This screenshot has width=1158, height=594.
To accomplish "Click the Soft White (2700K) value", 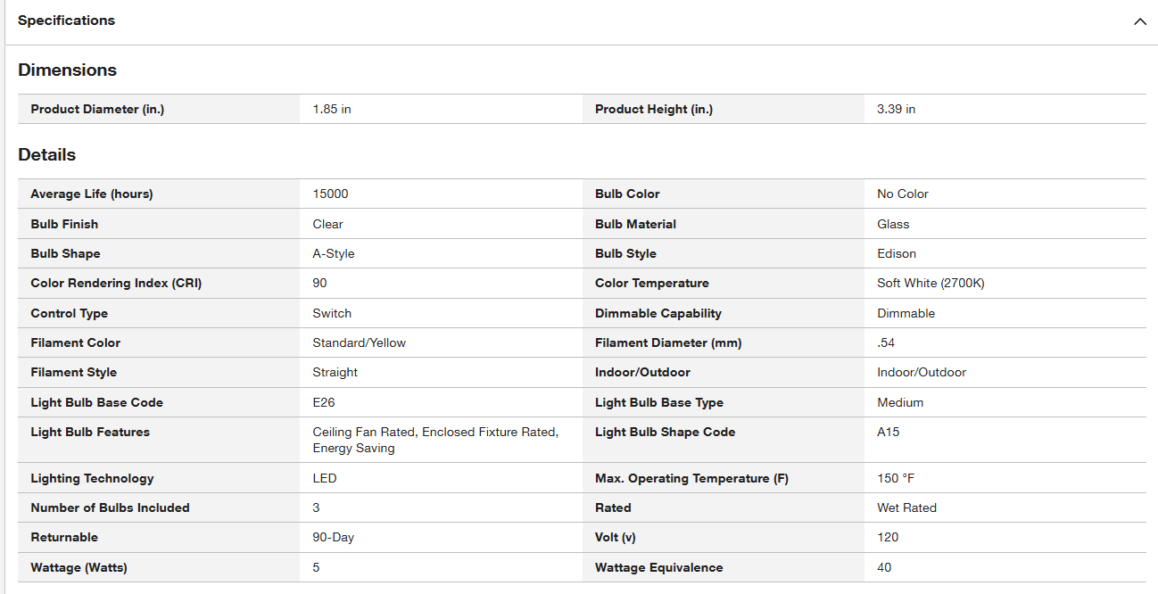I will [931, 283].
